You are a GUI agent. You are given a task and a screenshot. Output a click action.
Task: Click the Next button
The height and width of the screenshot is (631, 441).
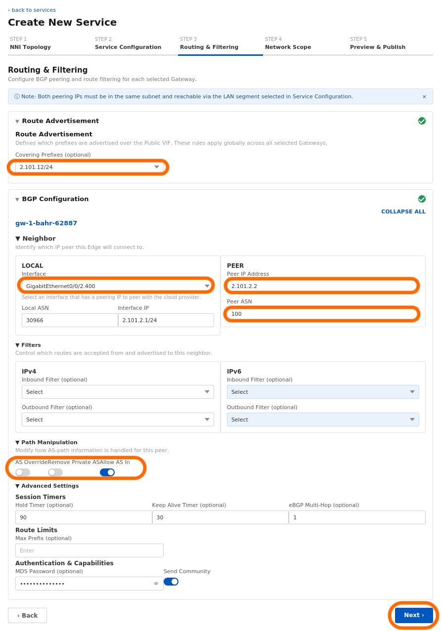tap(414, 615)
